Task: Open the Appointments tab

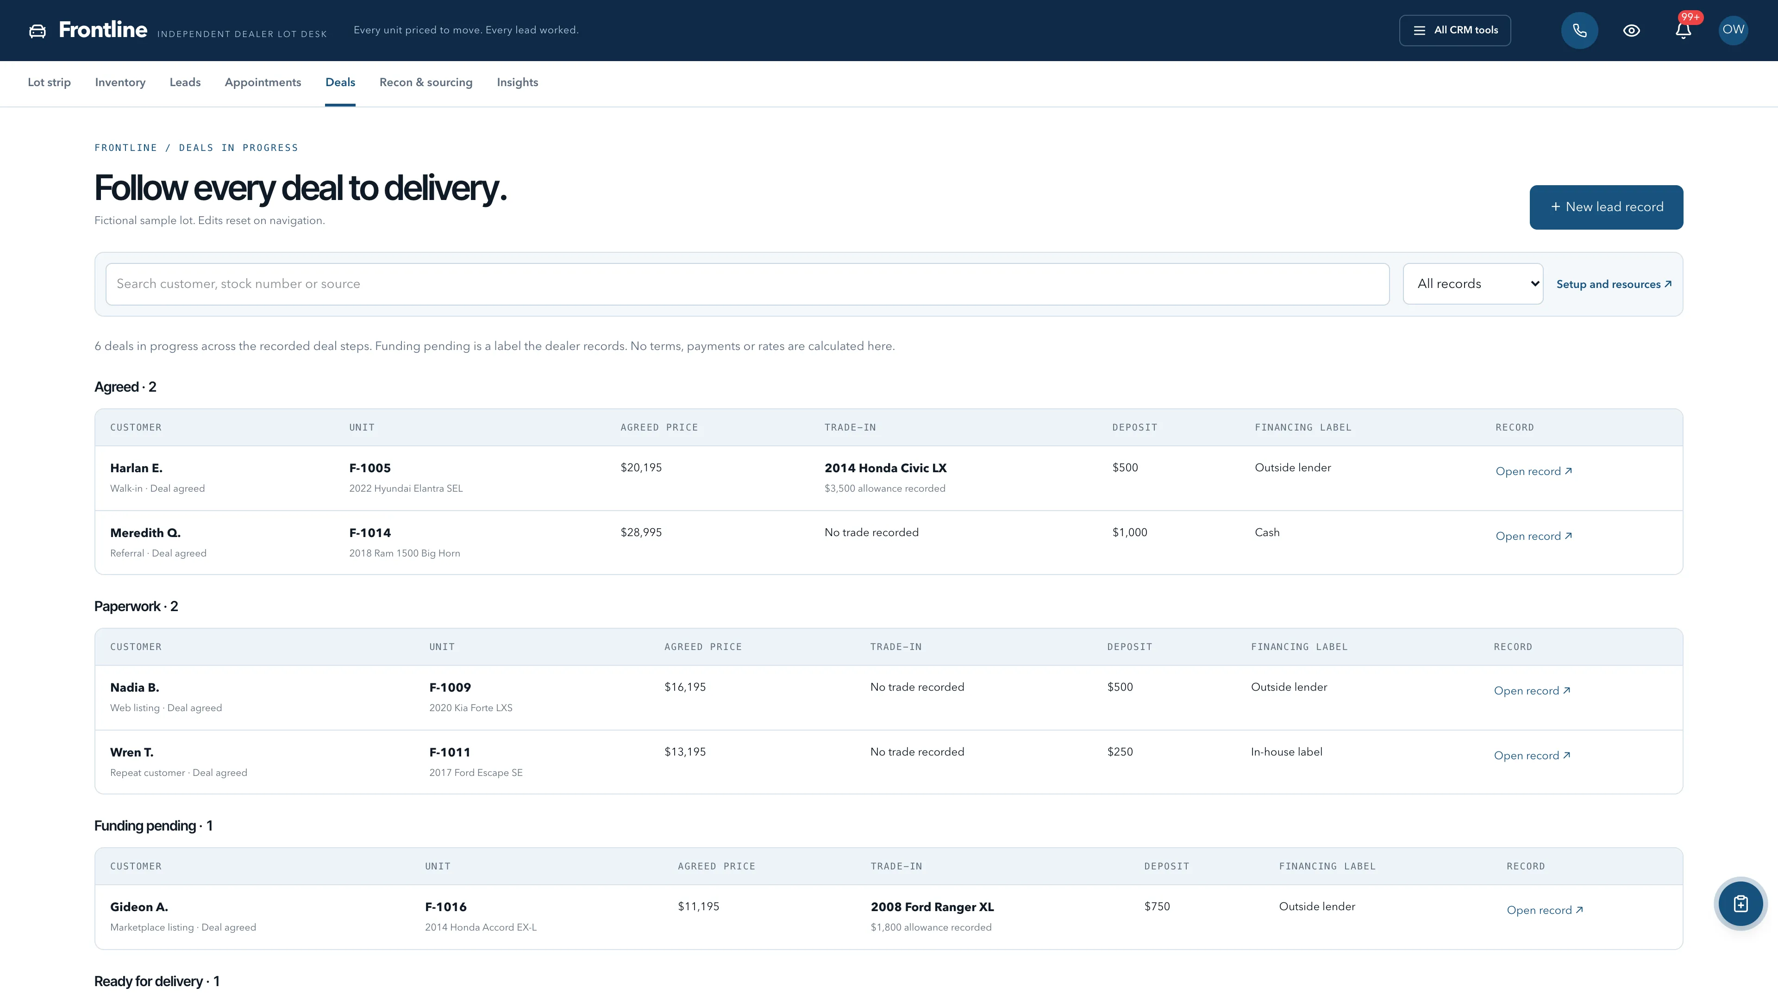Action: tap(263, 82)
